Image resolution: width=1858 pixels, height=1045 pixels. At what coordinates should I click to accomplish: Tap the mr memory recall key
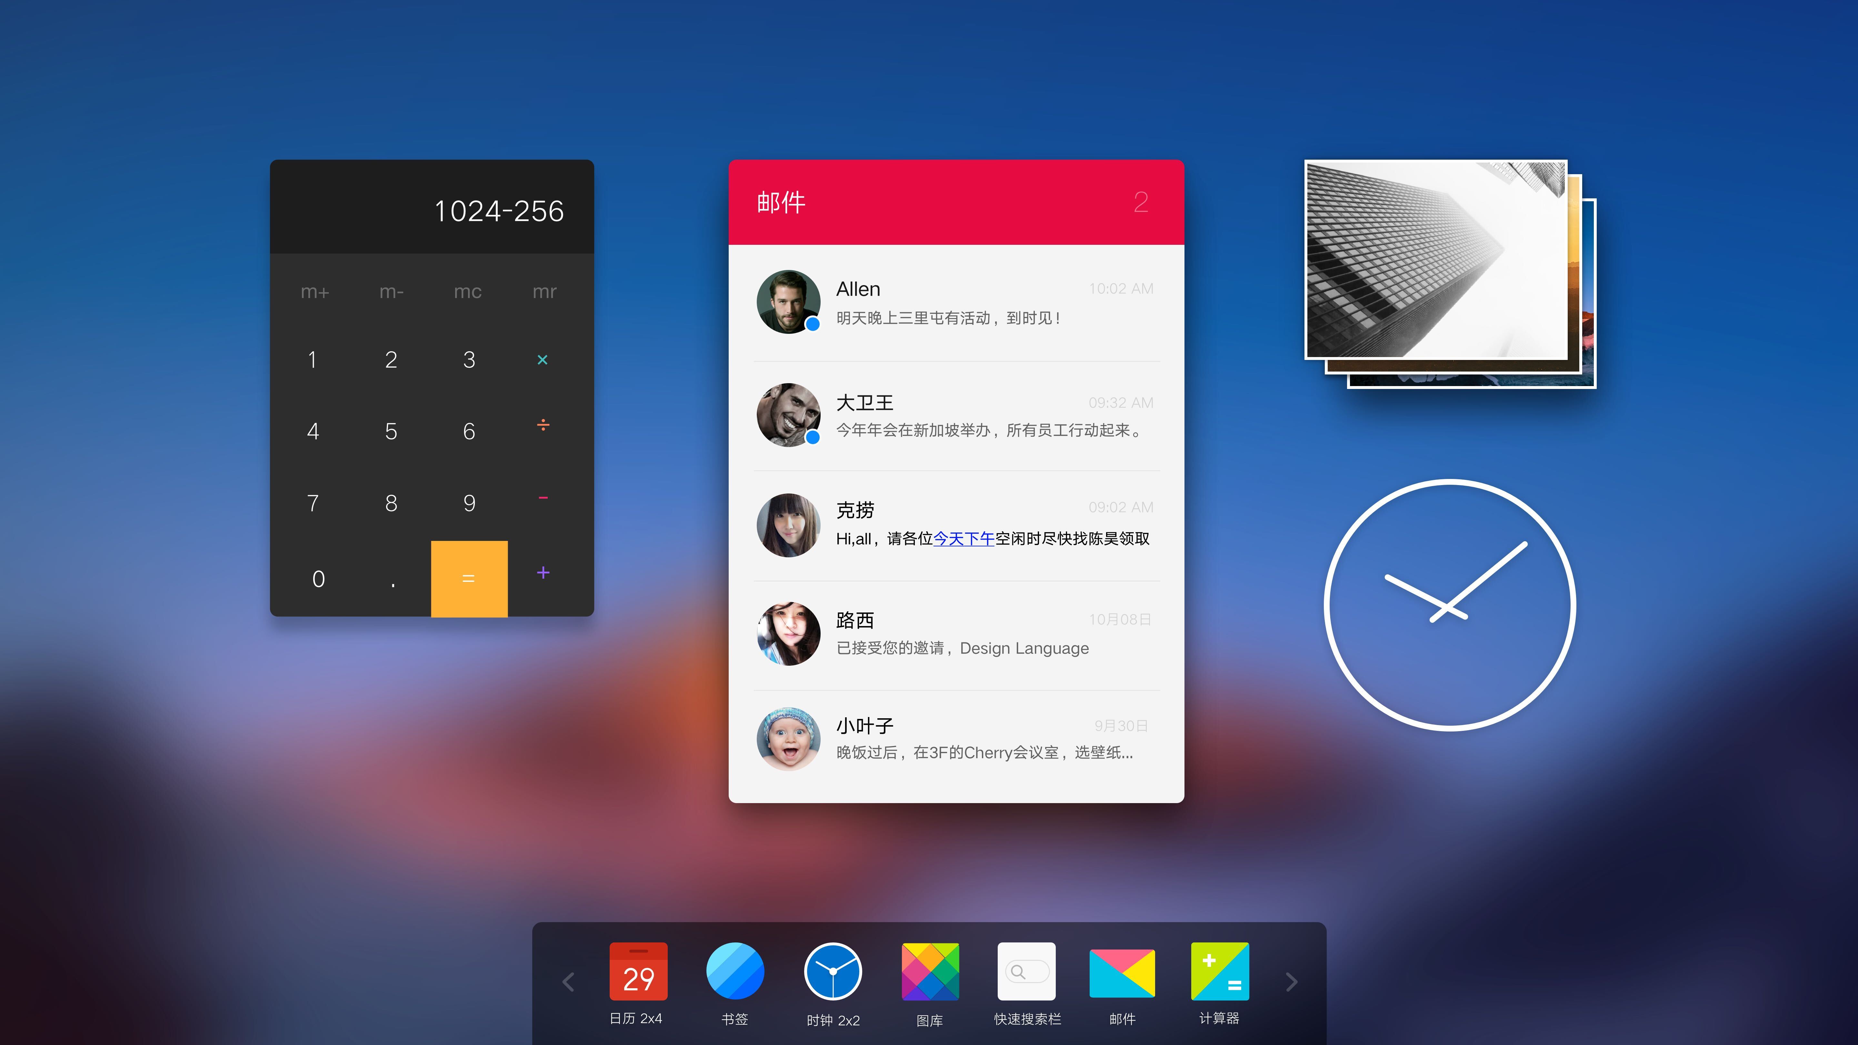pos(544,292)
